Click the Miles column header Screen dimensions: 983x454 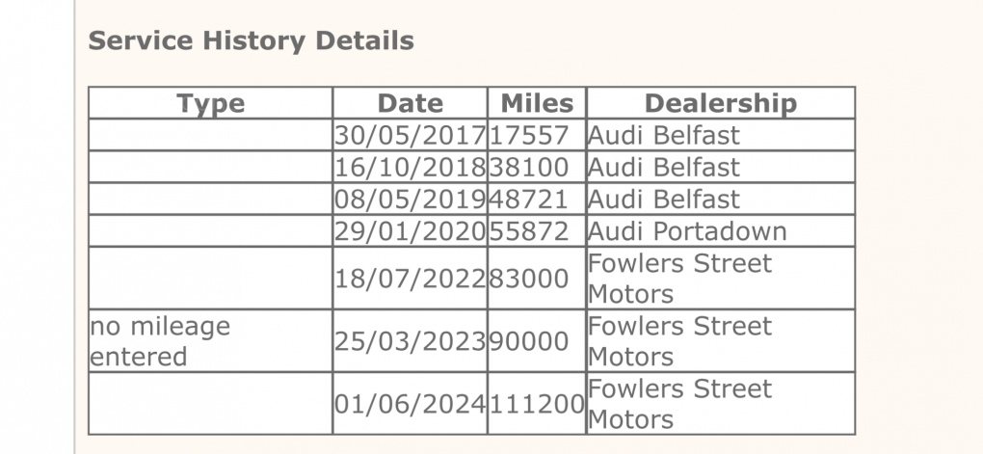(537, 104)
